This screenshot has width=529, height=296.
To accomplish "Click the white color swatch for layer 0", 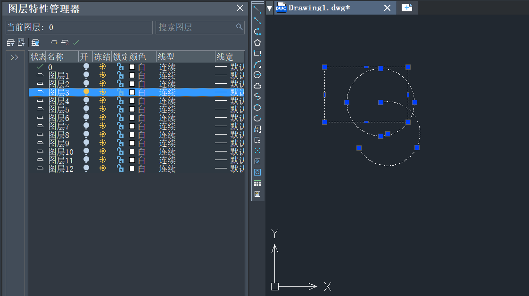I will tap(132, 67).
